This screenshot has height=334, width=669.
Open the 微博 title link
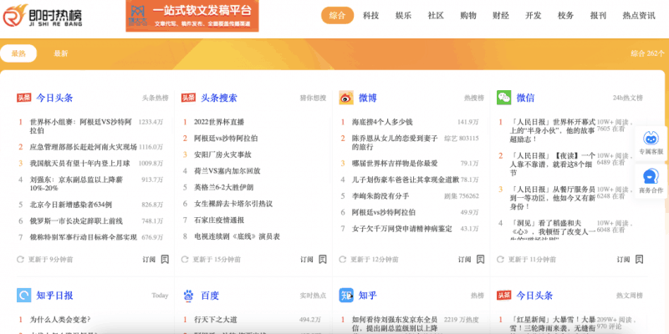tap(367, 98)
